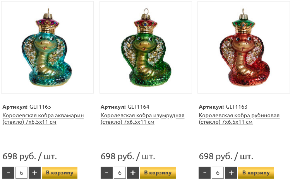Open Королевская кобра аквамарин product link
The height and width of the screenshot is (186, 295).
(43, 119)
